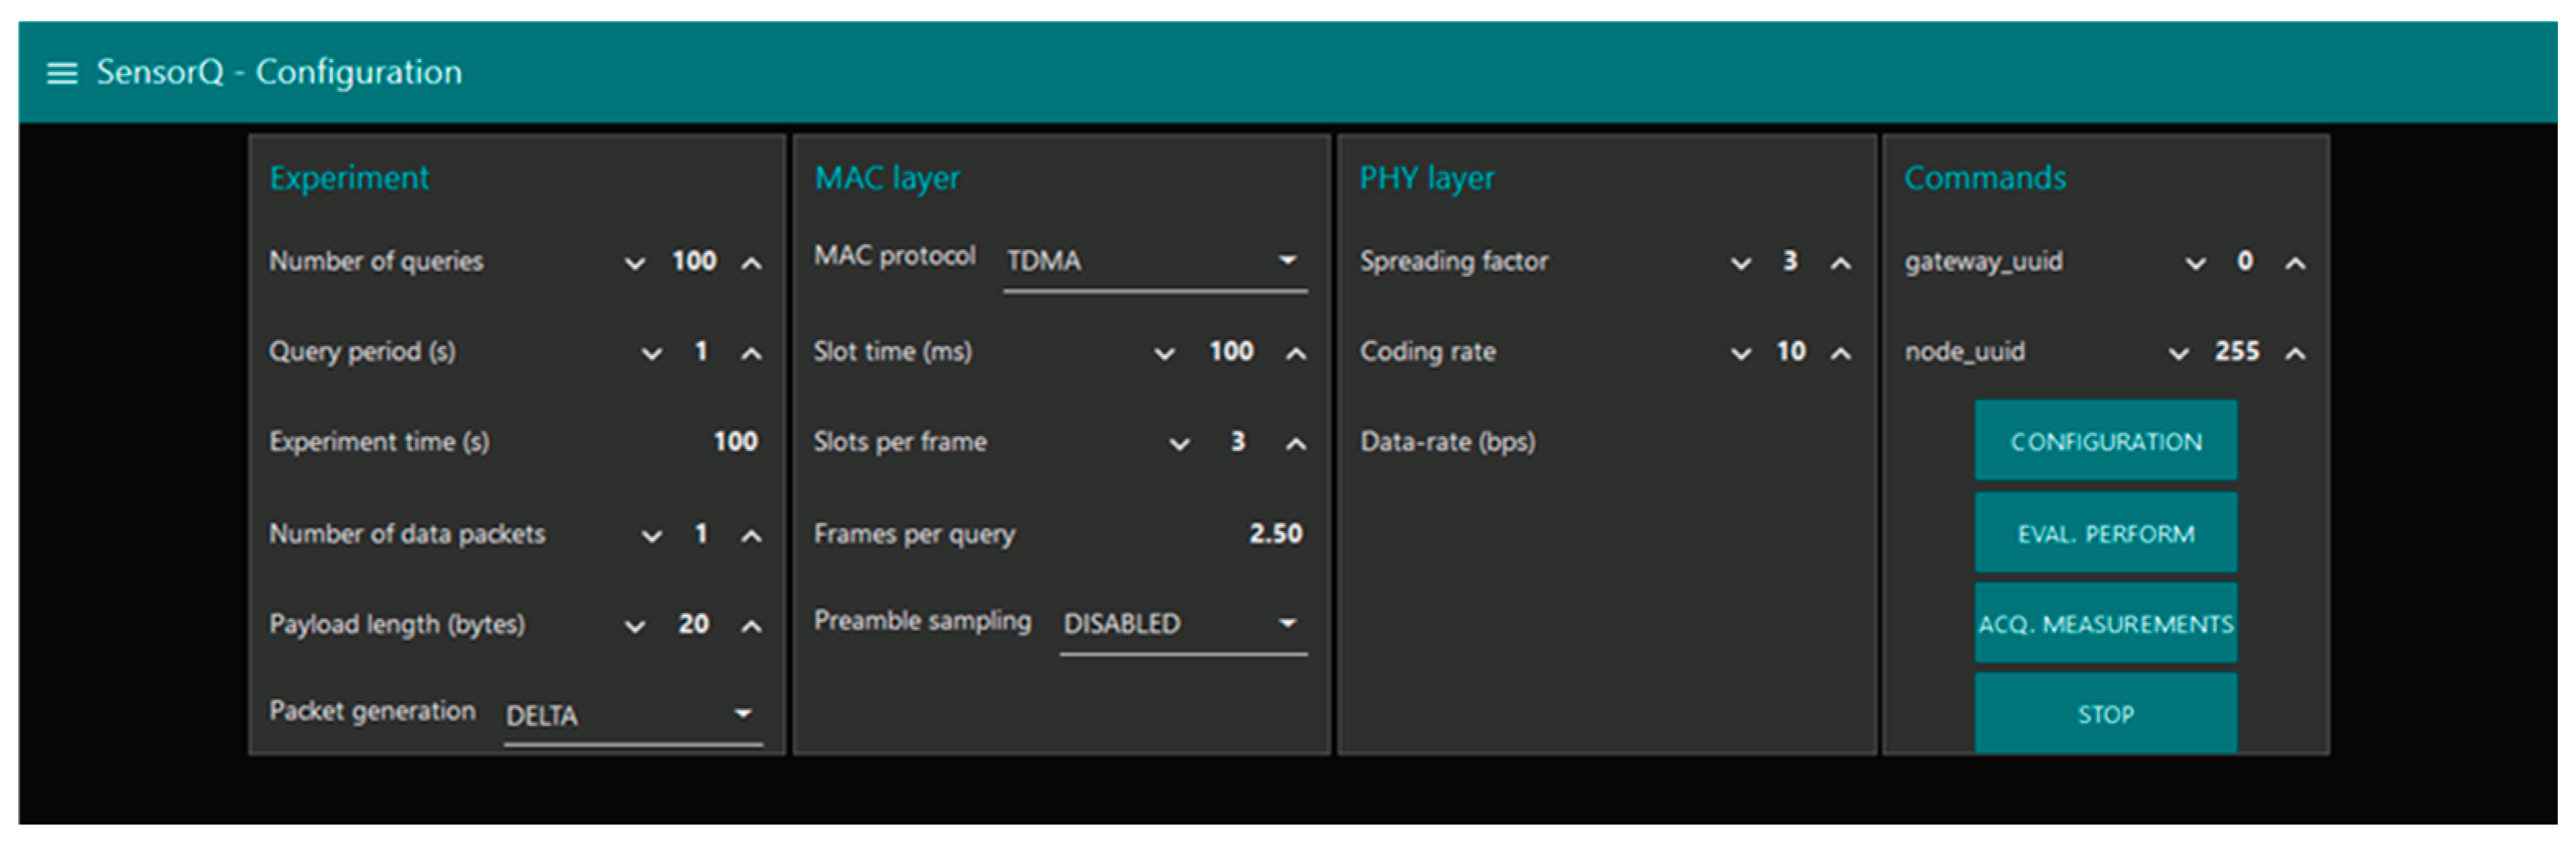The width and height of the screenshot is (2576, 845).
Task: Open the hamburger navigation menu
Action: [62, 73]
